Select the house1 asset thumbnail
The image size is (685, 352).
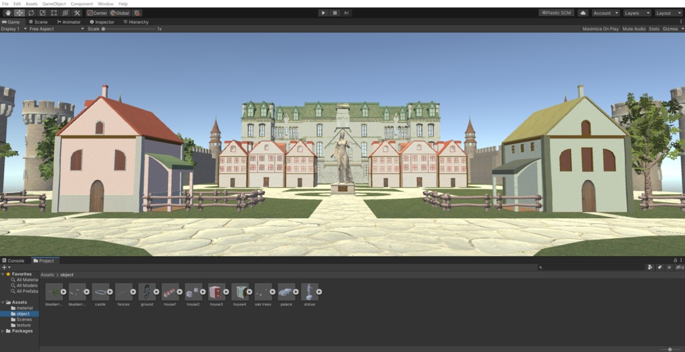170,292
